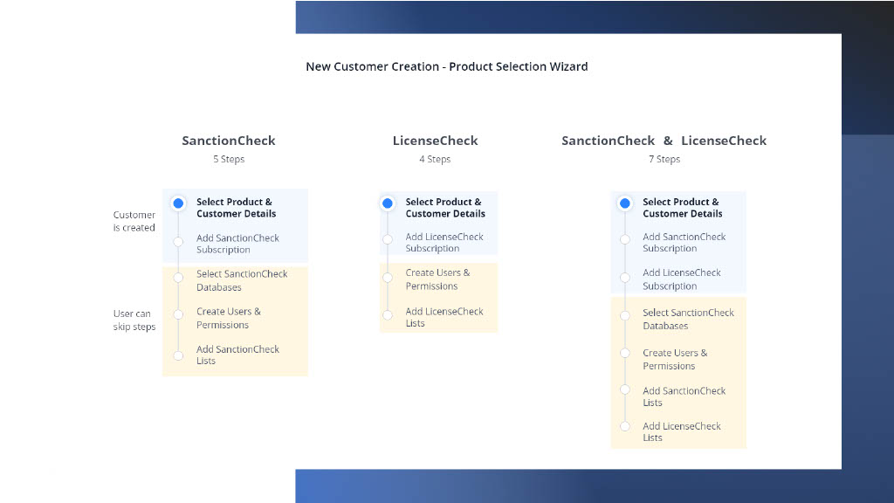Select empty circle beside 'Add LicenseCheck Subscription' in 7 Steps
This screenshot has height=503, width=894.
pyautogui.click(x=625, y=278)
